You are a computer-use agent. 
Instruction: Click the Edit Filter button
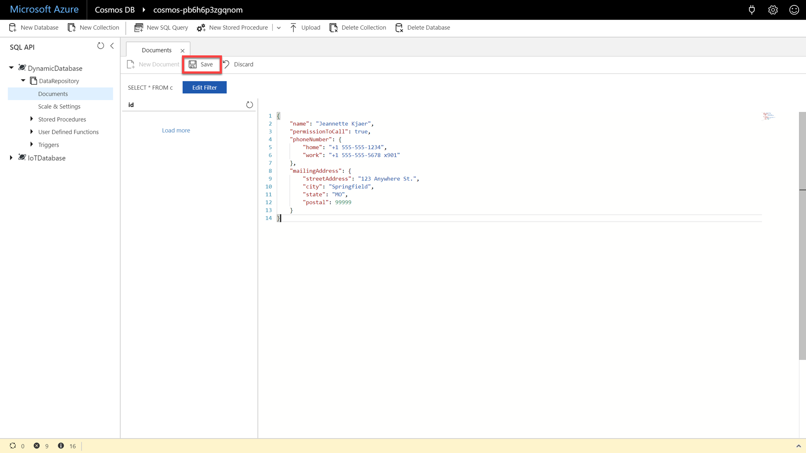point(204,87)
